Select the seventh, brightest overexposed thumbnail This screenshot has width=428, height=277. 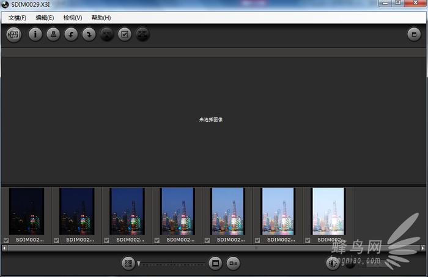point(328,211)
